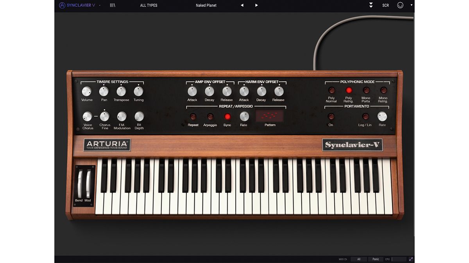Select Mono Porta polyphonic mode

(x=366, y=91)
